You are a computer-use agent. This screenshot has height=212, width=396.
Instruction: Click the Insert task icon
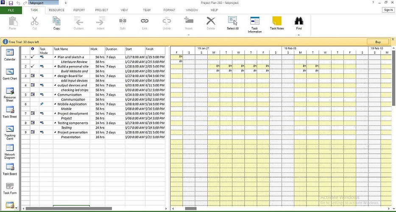[x=189, y=21]
